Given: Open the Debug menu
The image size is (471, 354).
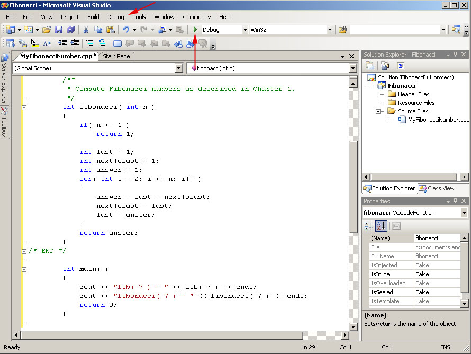Looking at the screenshot, I should point(116,17).
